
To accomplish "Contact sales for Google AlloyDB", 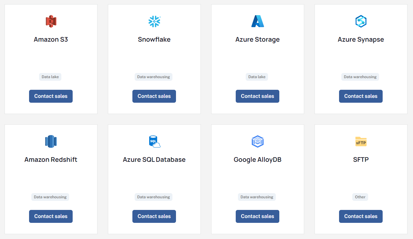I will (x=257, y=216).
